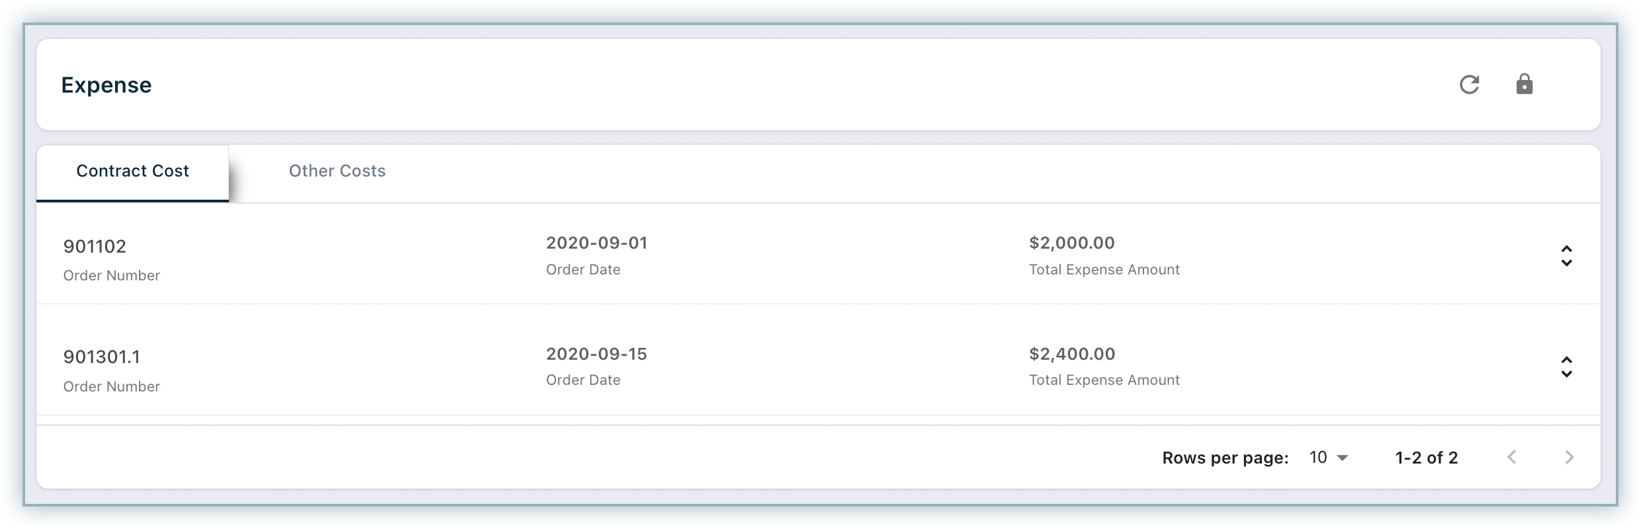The height and width of the screenshot is (529, 1641).
Task: Click the $2,000.00 total expense amount
Action: pos(1072,243)
